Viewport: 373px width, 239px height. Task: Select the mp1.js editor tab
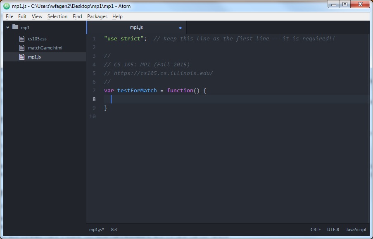click(x=137, y=28)
